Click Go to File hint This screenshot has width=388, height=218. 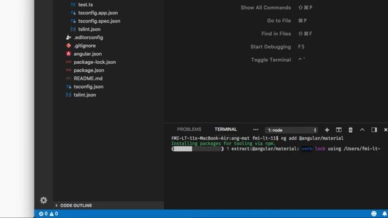(279, 21)
